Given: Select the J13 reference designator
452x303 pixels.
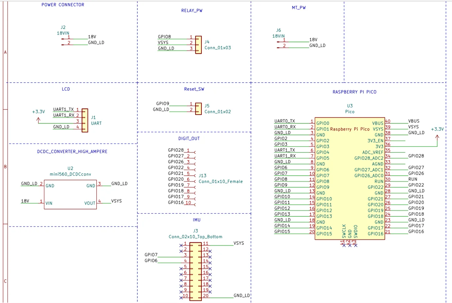Looking at the screenshot, I should coord(202,176).
